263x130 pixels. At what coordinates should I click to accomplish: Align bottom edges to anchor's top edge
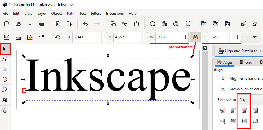[x=223, y=121]
